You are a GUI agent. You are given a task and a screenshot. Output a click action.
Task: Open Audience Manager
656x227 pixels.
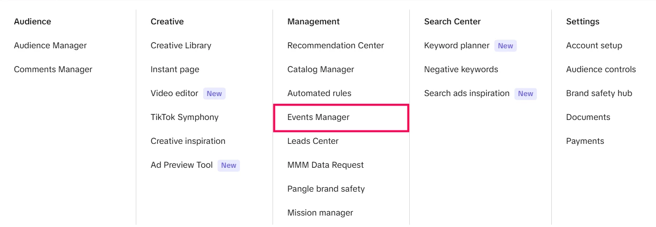click(x=50, y=45)
